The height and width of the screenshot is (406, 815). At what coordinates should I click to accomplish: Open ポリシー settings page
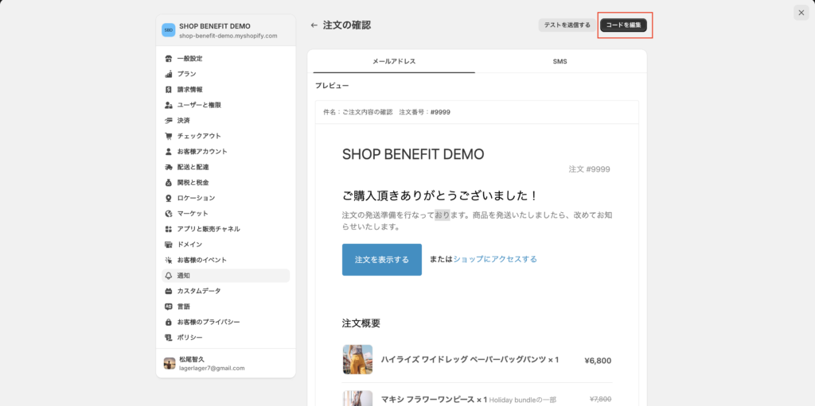(225, 338)
